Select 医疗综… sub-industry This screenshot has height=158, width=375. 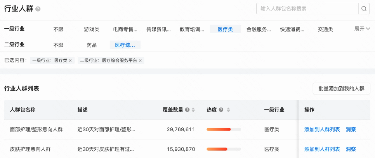click(125, 45)
